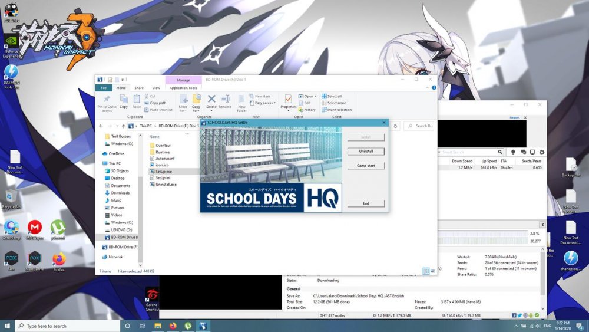Click End to exit the setup
Viewport: 589px width, 332px height.
(x=366, y=203)
